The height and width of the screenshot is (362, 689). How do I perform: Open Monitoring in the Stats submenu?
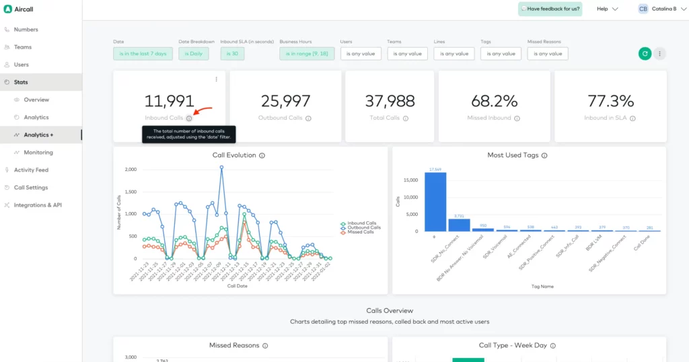[x=38, y=153]
